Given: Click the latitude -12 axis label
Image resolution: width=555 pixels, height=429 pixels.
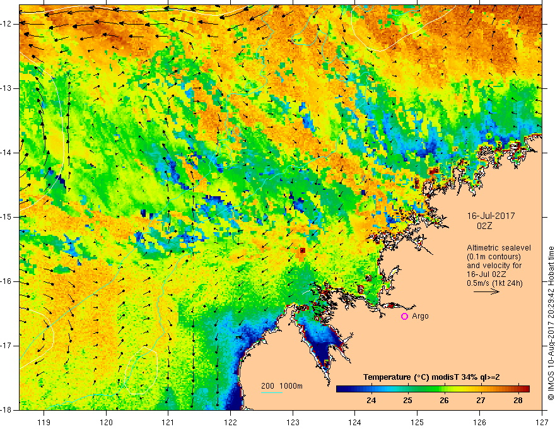Looking at the screenshot, I should [x=6, y=24].
